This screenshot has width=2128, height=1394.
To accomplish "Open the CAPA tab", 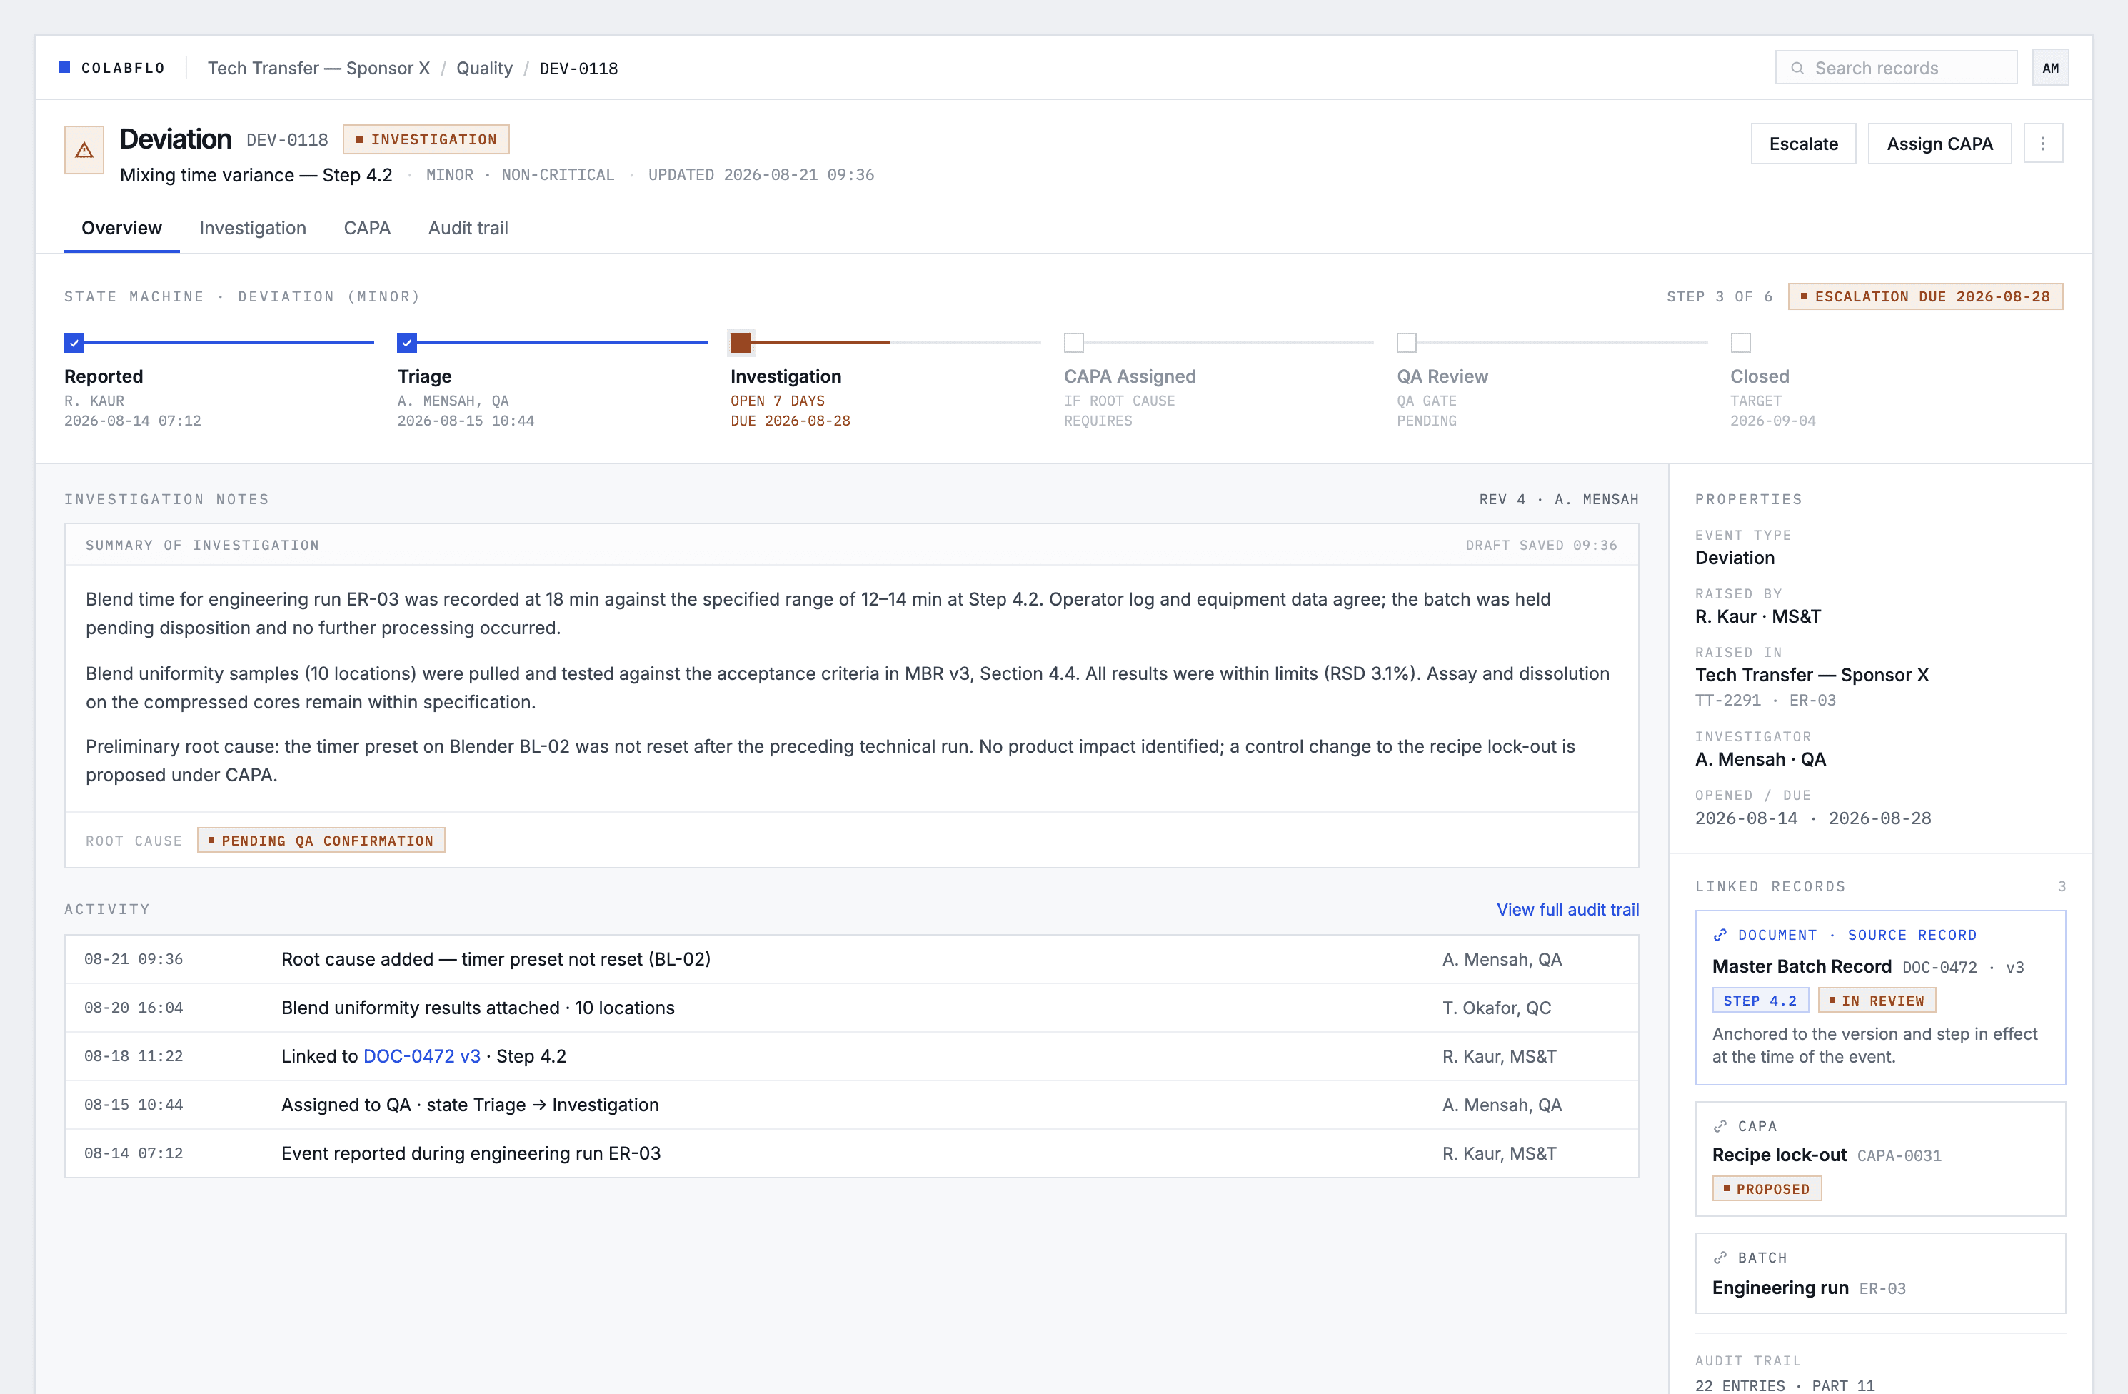I will tap(366, 228).
